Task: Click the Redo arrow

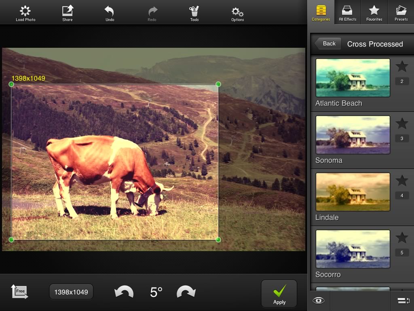Action: 152,13
